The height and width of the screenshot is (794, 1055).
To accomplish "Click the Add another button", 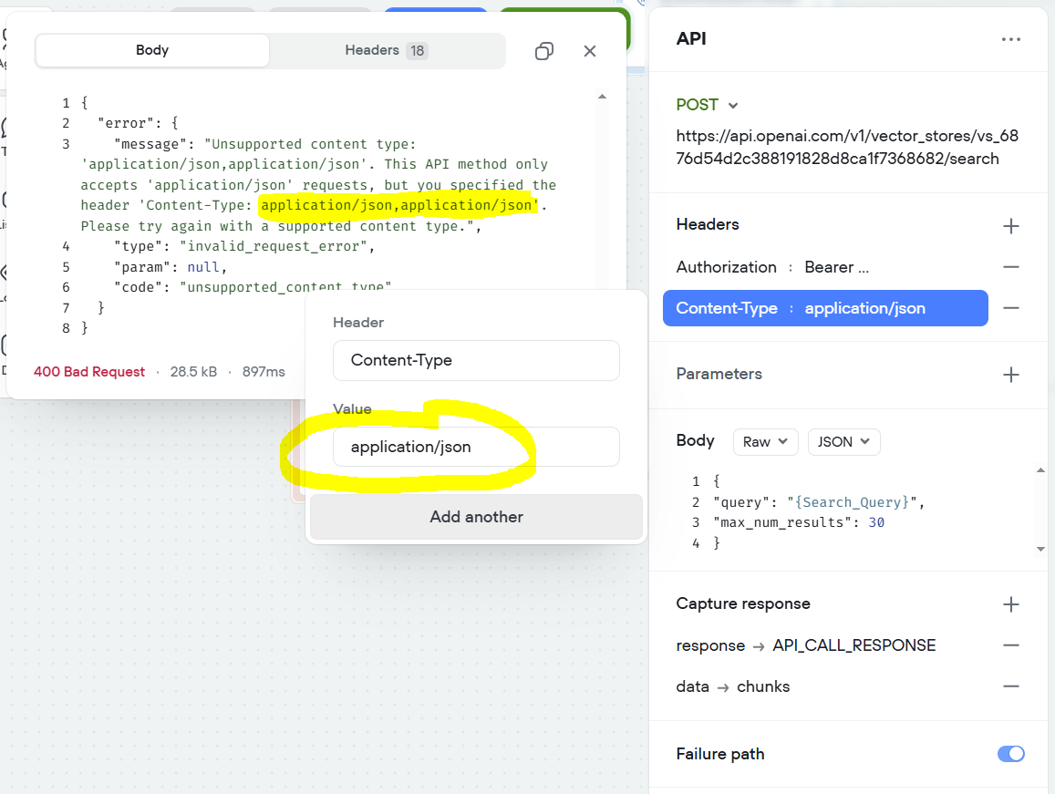I will [476, 517].
